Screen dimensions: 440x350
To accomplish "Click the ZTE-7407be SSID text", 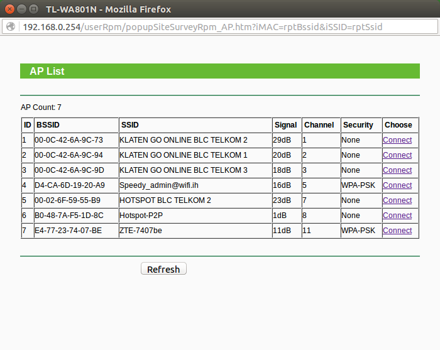I will [x=141, y=231].
